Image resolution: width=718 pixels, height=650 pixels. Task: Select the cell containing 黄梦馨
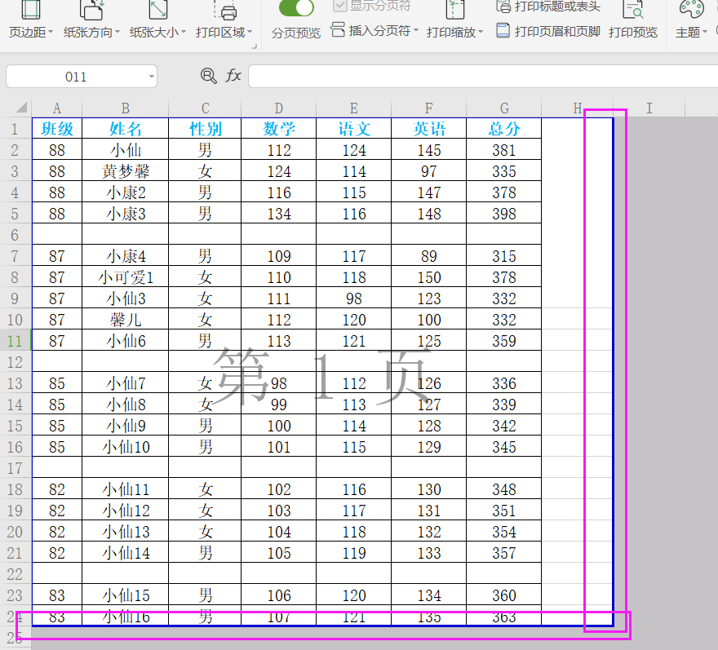click(x=126, y=171)
